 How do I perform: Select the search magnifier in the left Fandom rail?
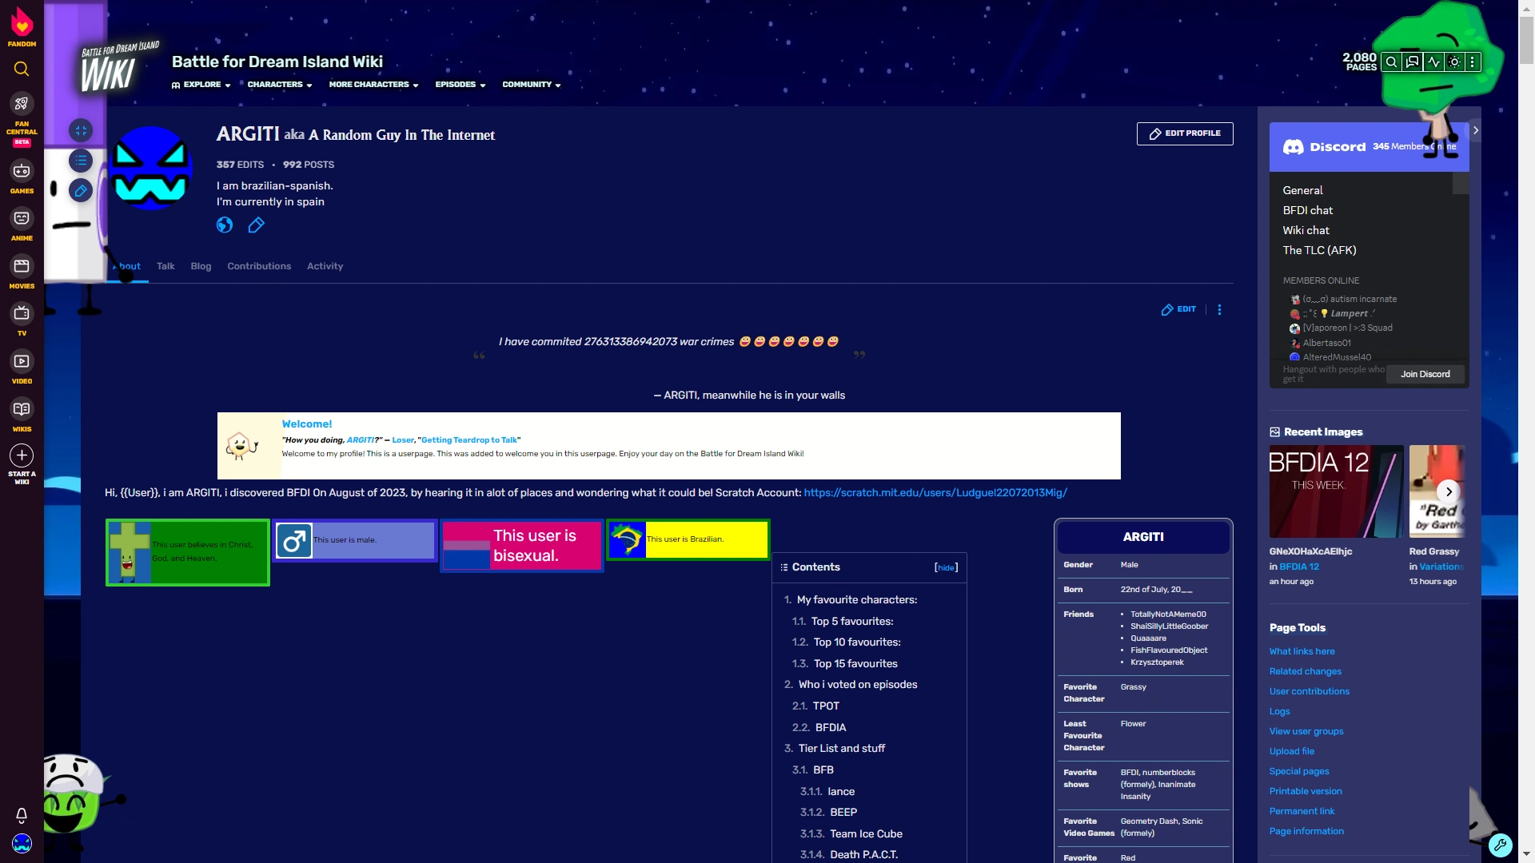point(22,69)
